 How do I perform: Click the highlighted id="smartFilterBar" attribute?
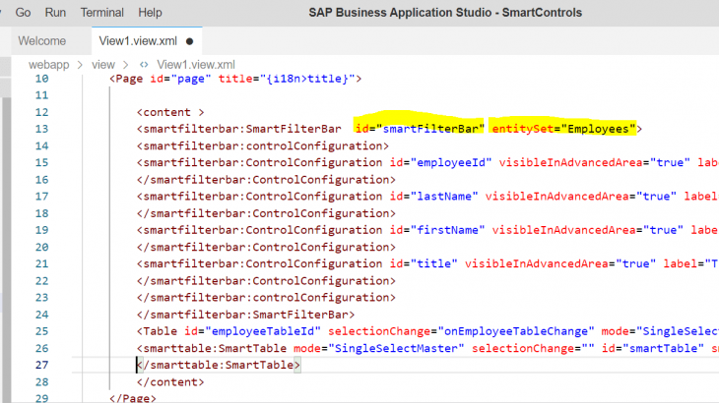(420, 129)
